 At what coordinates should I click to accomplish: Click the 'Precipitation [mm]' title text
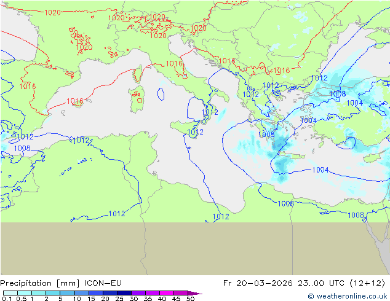[40, 283]
